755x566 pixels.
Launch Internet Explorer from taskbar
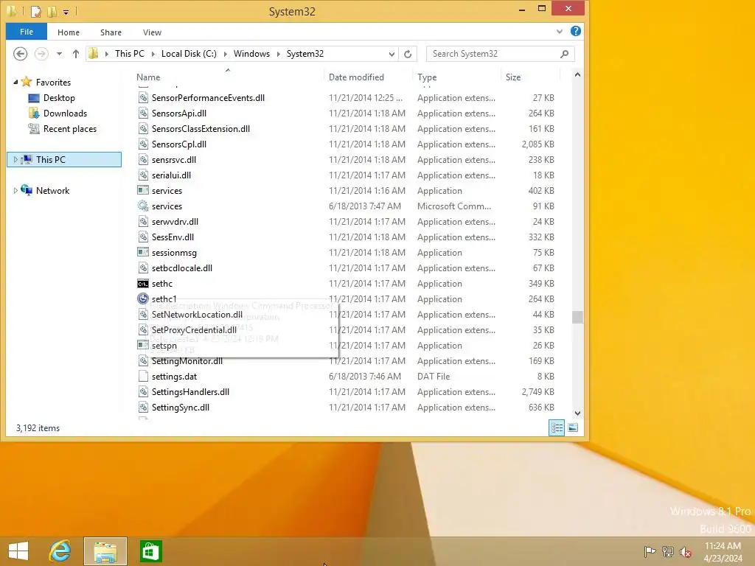click(60, 551)
